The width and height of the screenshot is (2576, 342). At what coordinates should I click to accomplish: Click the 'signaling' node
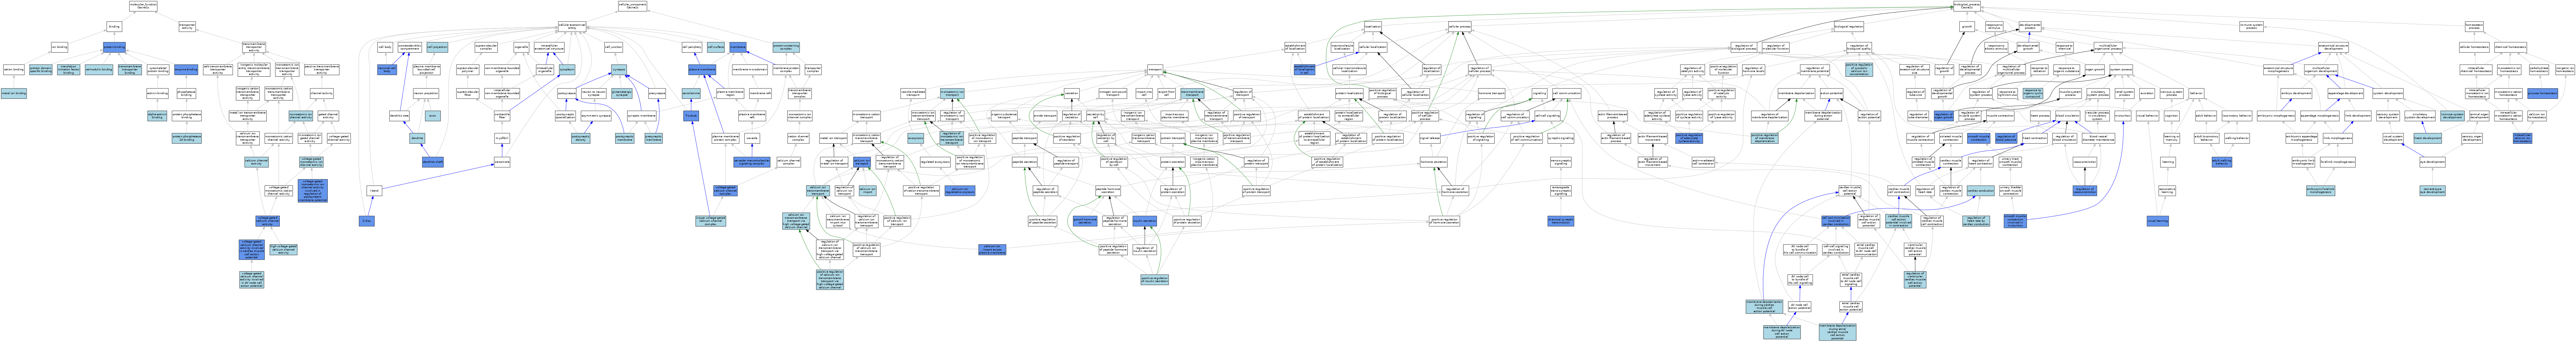[1540, 94]
